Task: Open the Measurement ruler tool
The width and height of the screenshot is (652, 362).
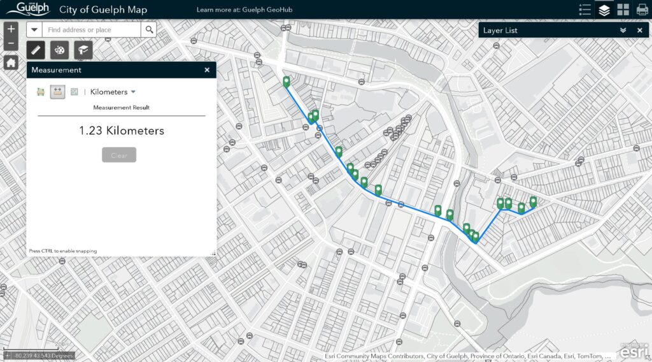Action: (36, 50)
